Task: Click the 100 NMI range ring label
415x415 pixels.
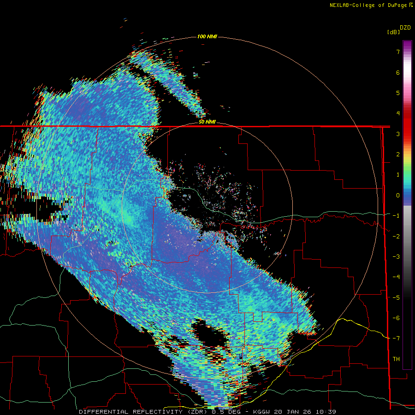Action: (207, 36)
